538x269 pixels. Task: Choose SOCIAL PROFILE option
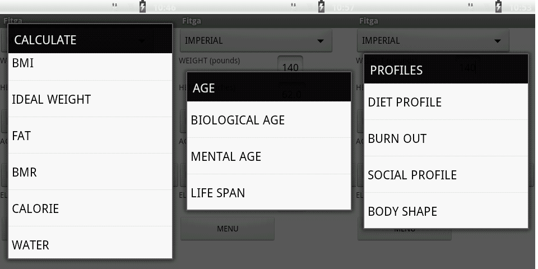(x=446, y=175)
